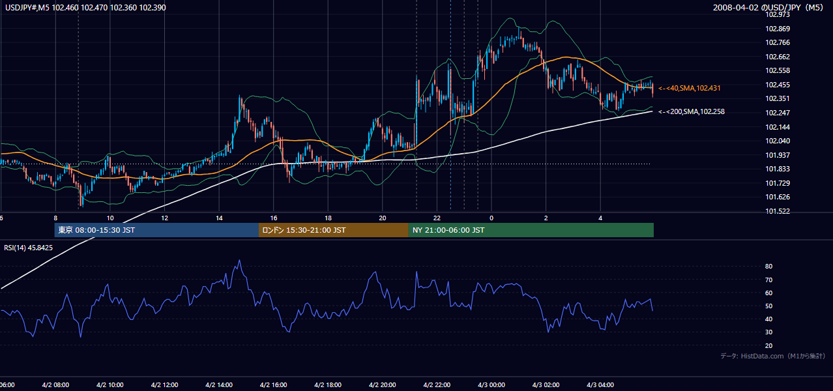This screenshot has width=833, height=391.
Task: Click RSI scale value 60
Action: click(768, 293)
